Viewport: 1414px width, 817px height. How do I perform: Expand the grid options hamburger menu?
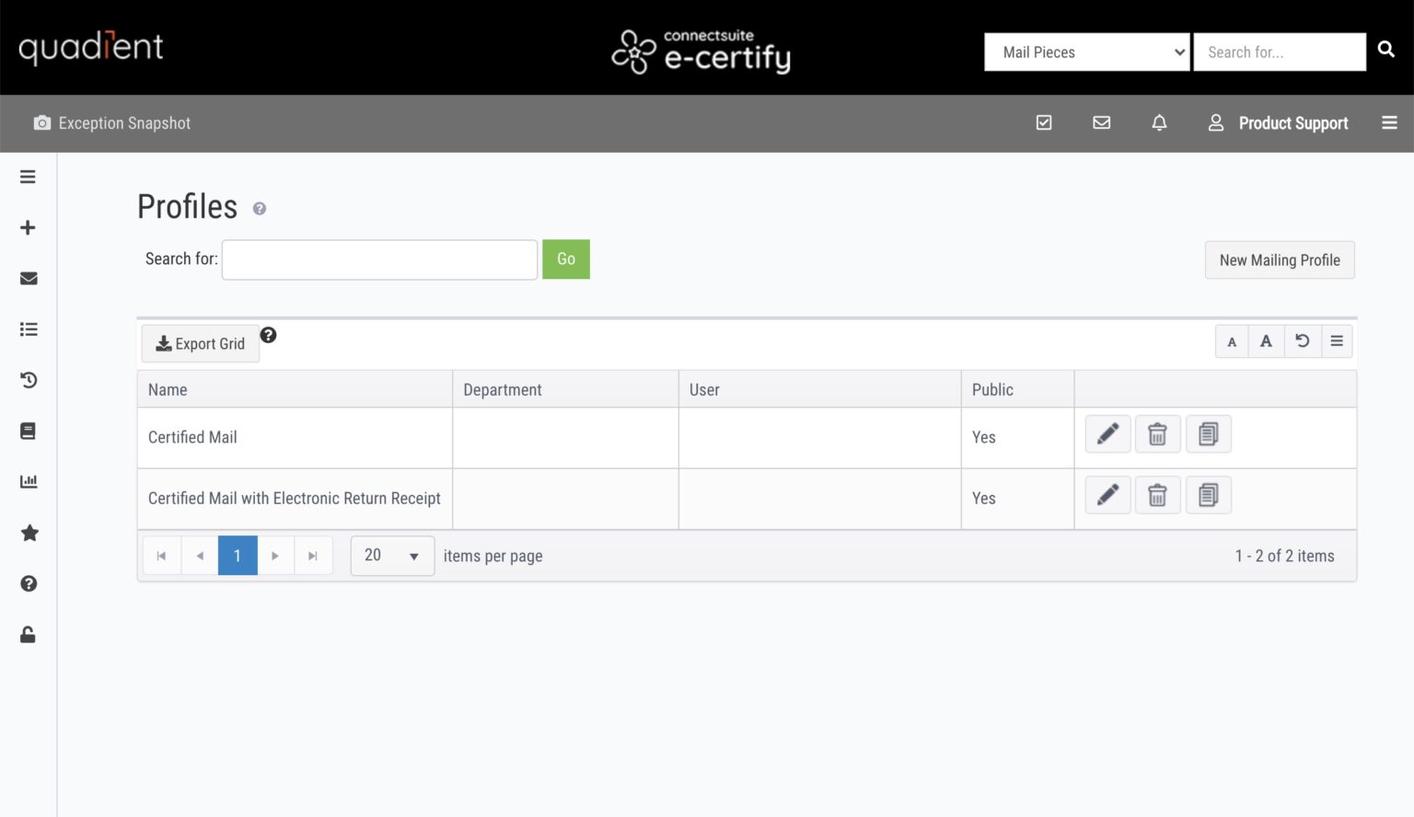pyautogui.click(x=1337, y=341)
